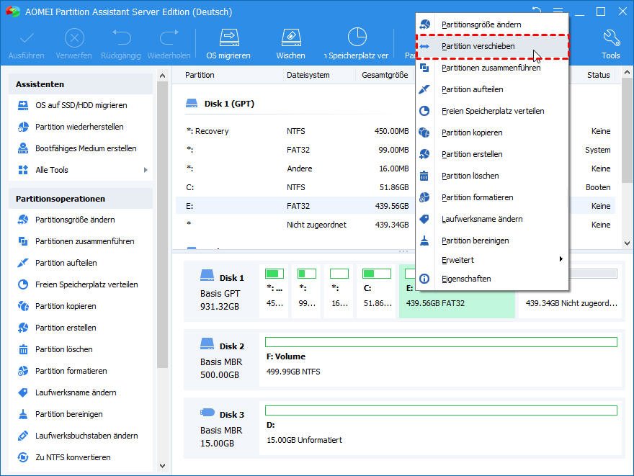Image resolution: width=634 pixels, height=476 pixels.
Task: Click the Rückgängig undo arrow icon
Action: pos(121,37)
